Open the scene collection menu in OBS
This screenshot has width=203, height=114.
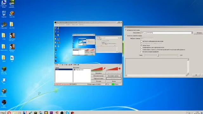(x=75, y=24)
